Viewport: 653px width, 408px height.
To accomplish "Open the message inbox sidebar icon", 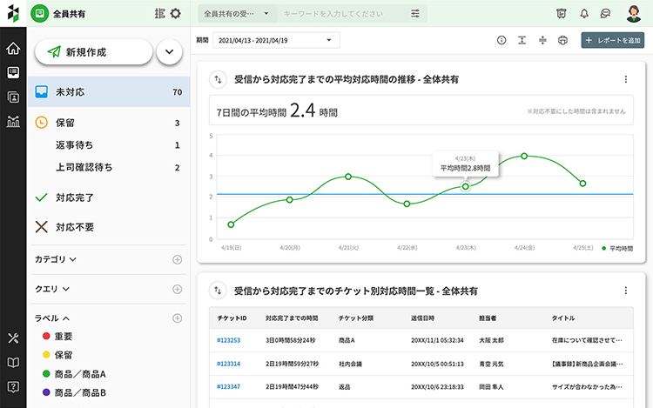I will click(x=13, y=73).
